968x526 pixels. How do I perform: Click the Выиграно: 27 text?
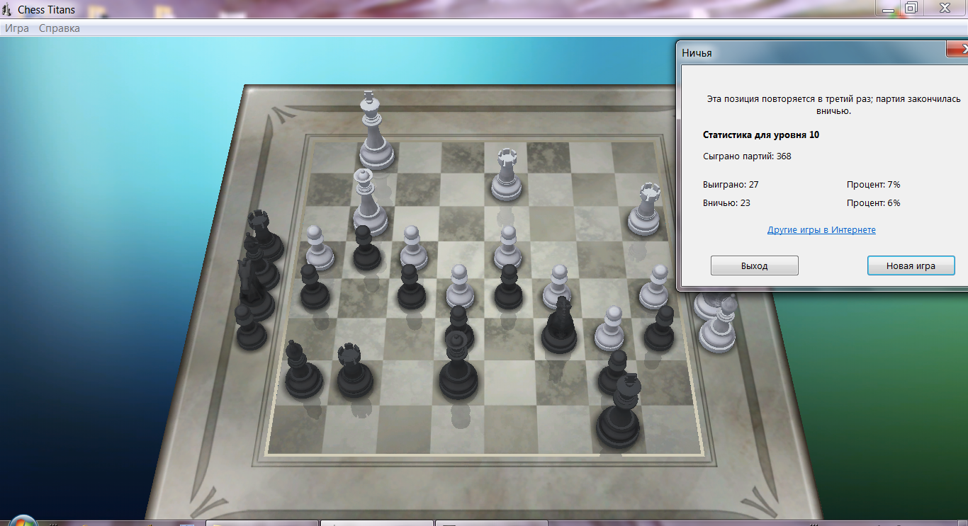(x=731, y=184)
